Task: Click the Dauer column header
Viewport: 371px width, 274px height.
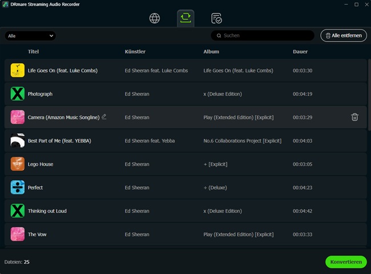Action: pyautogui.click(x=300, y=51)
